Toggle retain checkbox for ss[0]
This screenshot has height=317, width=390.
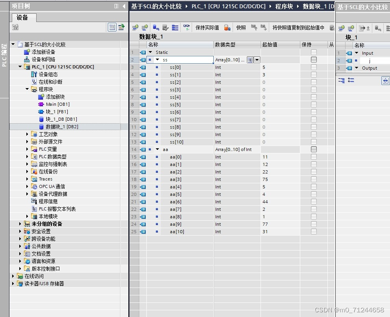[314, 67]
